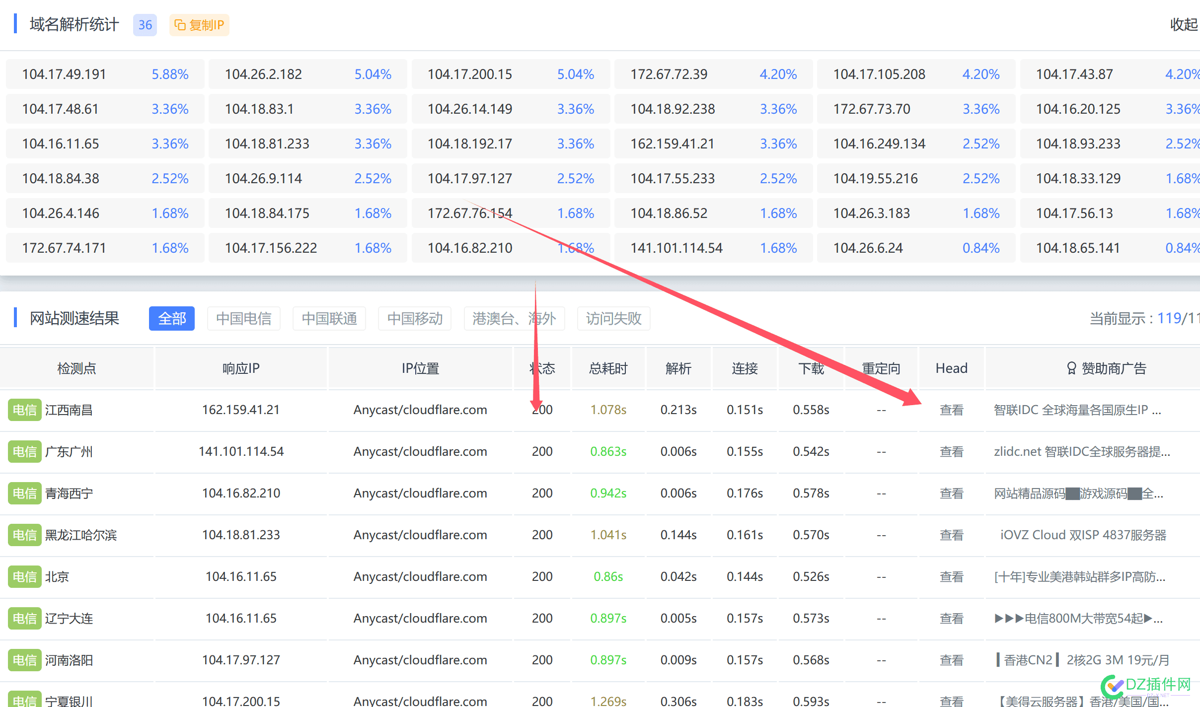Screen dimensions: 1200x707
Task: Open the 港澳台、海外 tab
Action: (x=514, y=318)
